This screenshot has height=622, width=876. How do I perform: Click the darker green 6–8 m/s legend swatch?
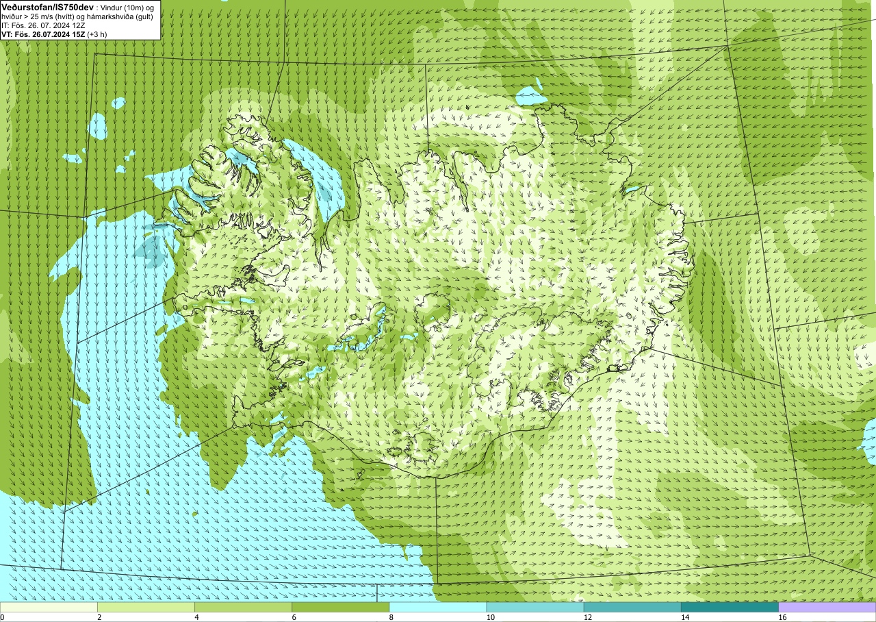(x=340, y=607)
